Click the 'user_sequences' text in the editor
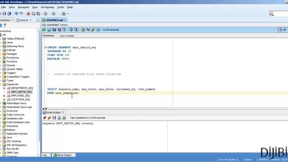The image size is (288, 162). pyautogui.click(x=66, y=93)
